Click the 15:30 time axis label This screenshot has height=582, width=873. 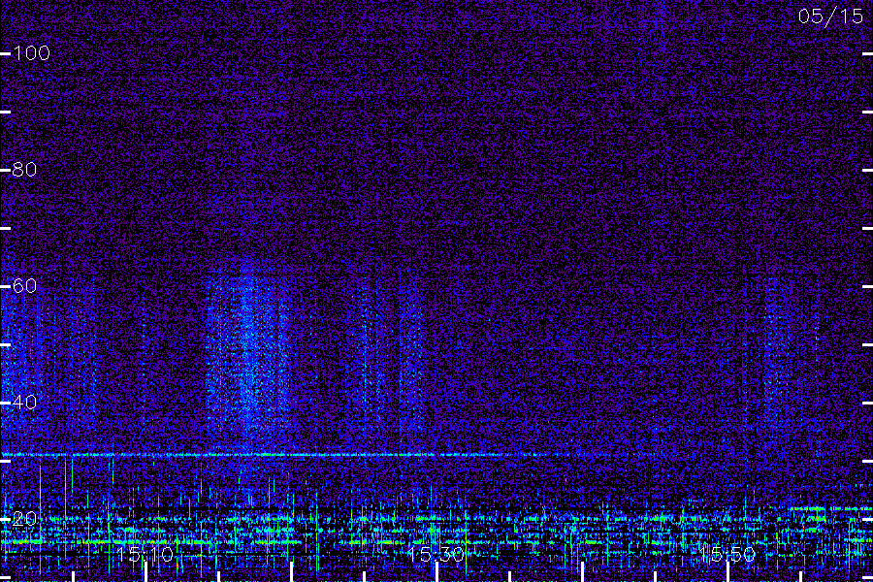[x=436, y=554]
